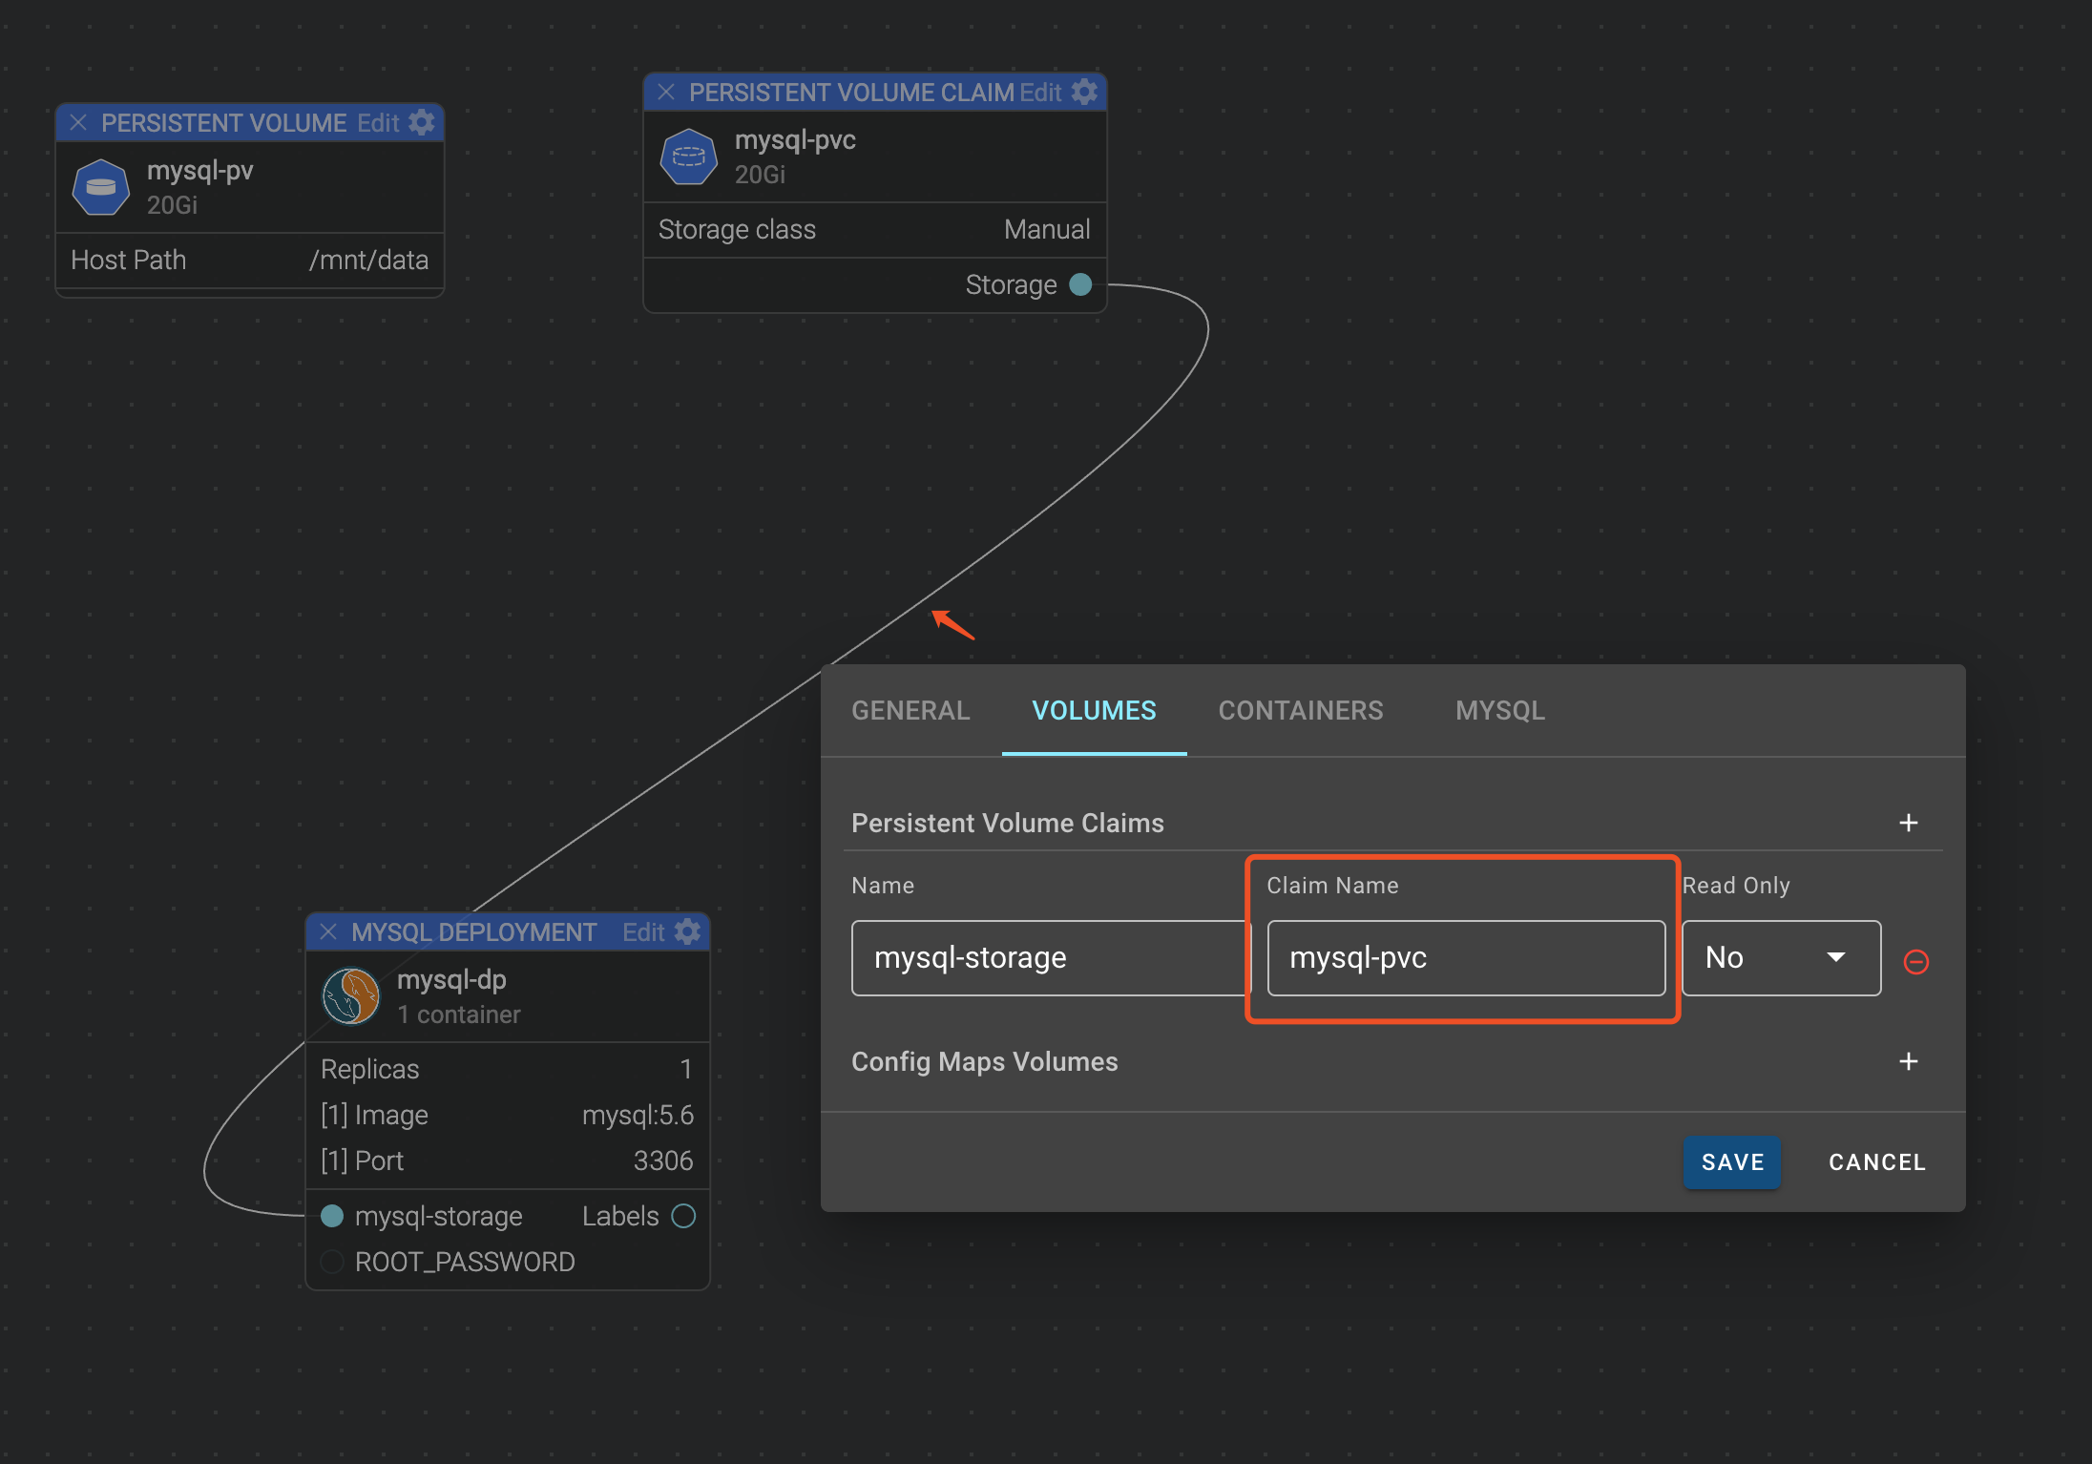
Task: Click the Claim Name field for mysql-pvc
Action: coord(1462,957)
